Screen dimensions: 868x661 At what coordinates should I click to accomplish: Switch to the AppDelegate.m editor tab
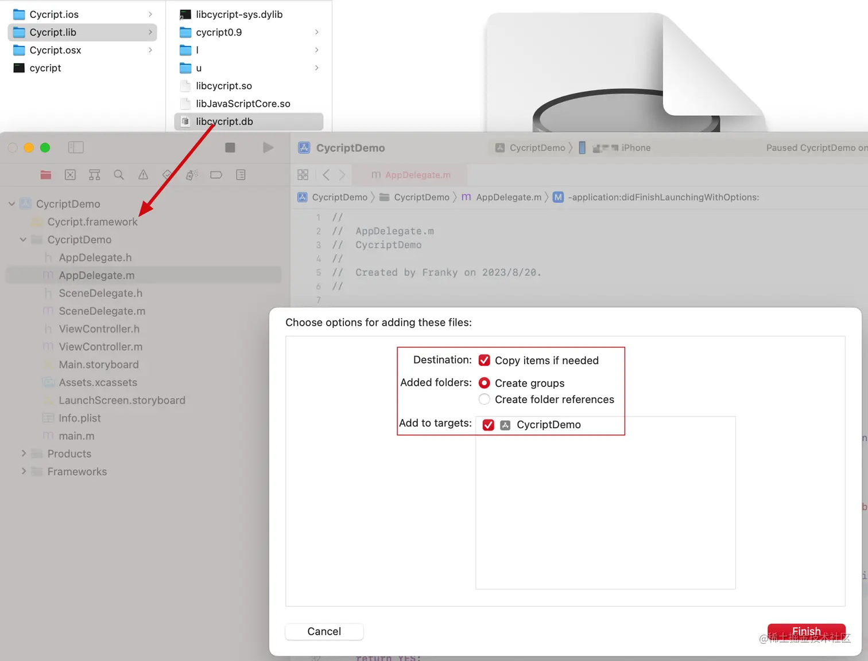pos(410,175)
